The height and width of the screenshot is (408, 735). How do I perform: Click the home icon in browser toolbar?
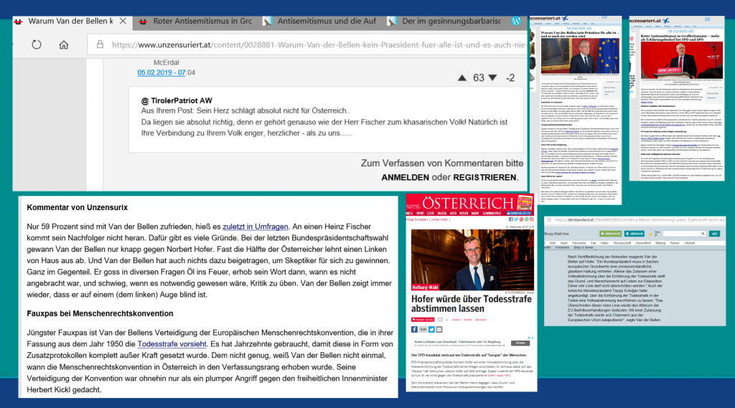(64, 44)
